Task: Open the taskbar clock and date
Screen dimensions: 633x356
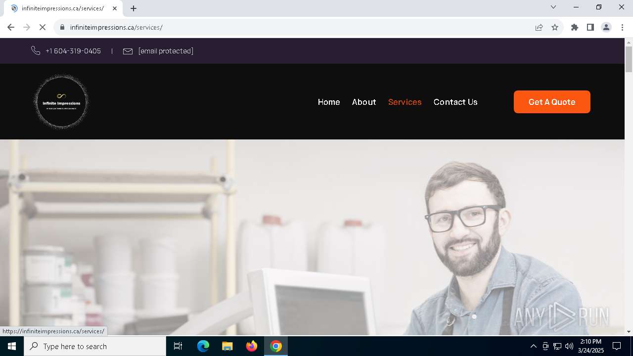Action: (x=590, y=346)
